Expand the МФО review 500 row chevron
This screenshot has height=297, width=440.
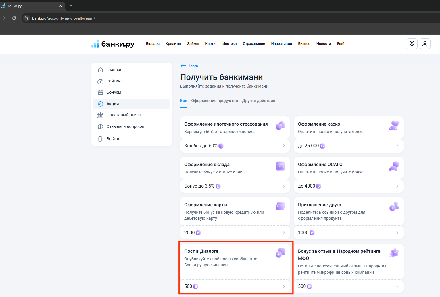(397, 286)
